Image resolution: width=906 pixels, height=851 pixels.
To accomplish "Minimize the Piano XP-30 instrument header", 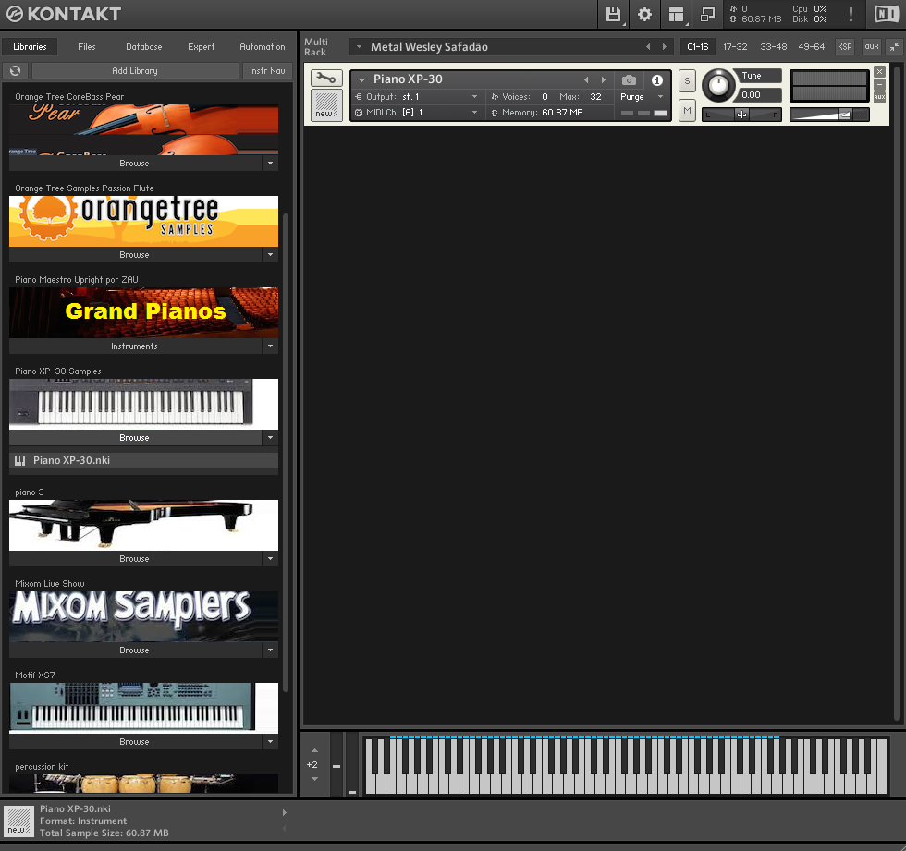I will pyautogui.click(x=879, y=84).
